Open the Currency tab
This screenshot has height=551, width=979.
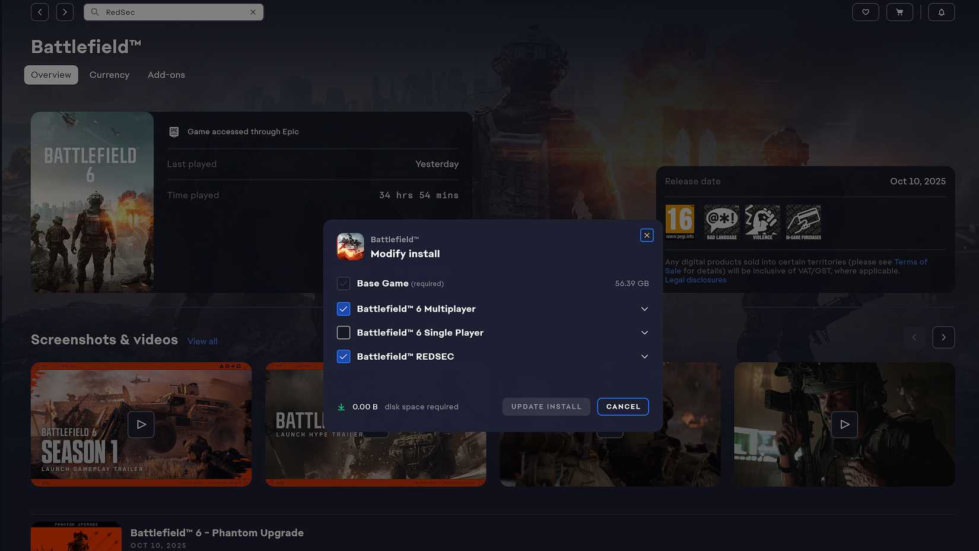109,75
